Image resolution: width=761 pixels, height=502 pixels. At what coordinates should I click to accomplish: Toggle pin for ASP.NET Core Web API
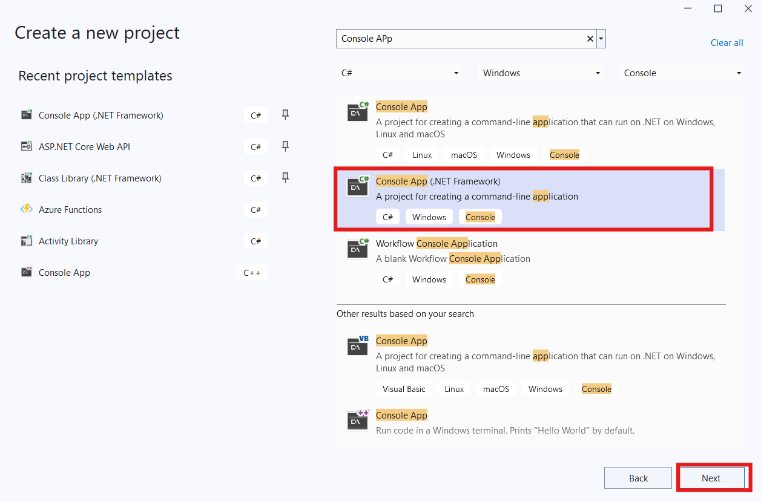(285, 146)
